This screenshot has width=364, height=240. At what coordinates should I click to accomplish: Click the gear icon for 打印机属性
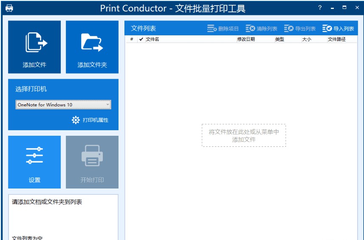coord(76,120)
